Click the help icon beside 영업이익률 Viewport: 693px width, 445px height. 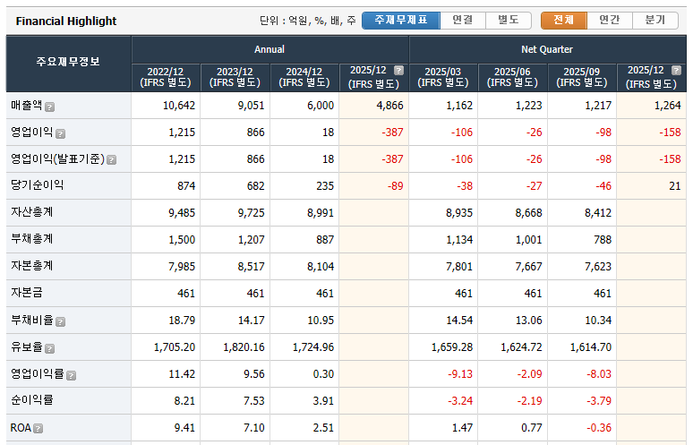point(71,375)
